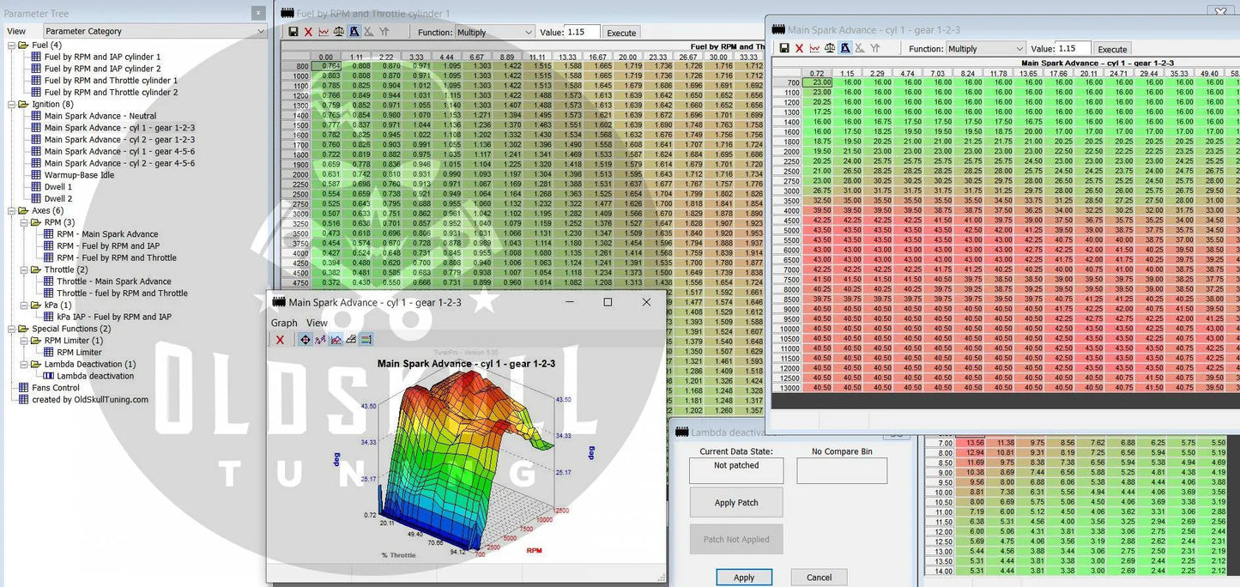
Task: Click Execute in Main Spark Advance table toolbar
Action: 1112,49
